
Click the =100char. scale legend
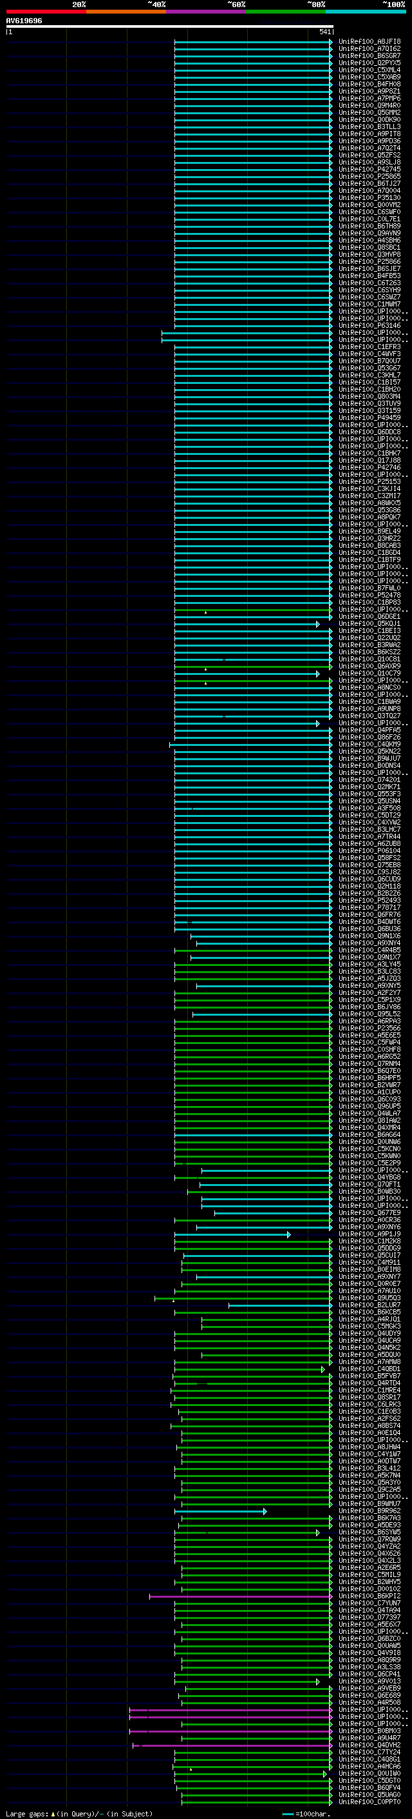click(x=306, y=1813)
